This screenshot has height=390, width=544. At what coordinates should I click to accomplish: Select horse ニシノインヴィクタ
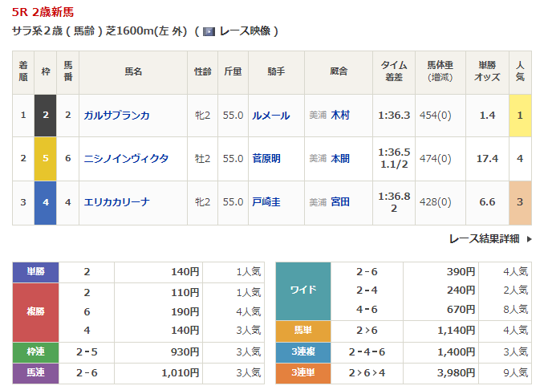pyautogui.click(x=126, y=159)
